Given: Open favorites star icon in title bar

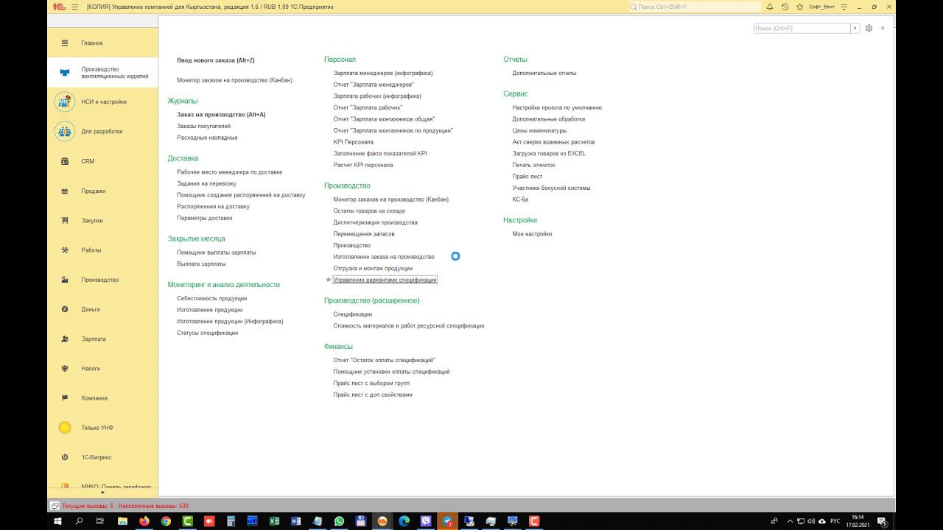Looking at the screenshot, I should pyautogui.click(x=799, y=7).
